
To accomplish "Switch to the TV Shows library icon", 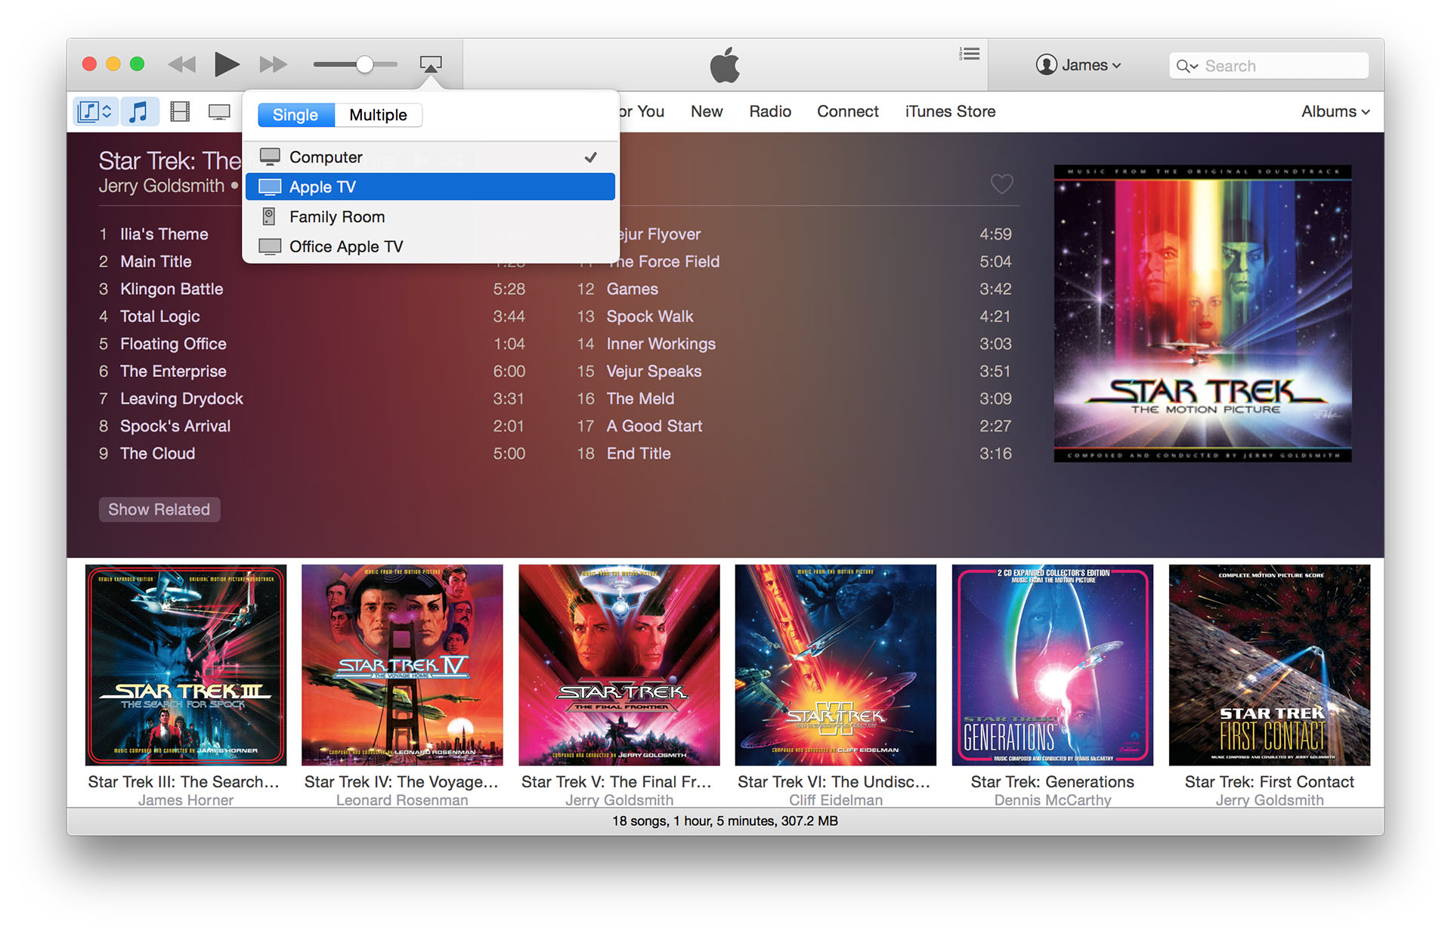I will click(x=219, y=113).
